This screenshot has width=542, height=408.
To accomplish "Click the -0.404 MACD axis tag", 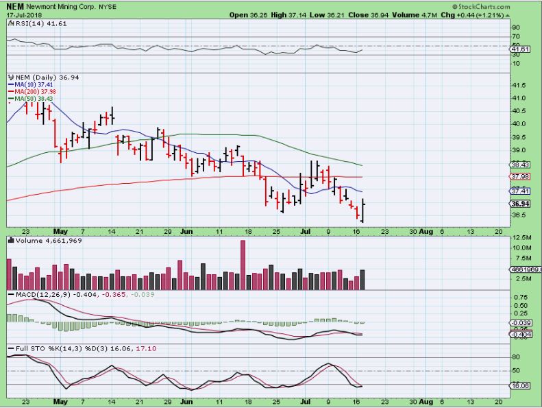I will 520,335.
